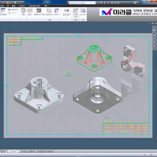Expand the quick access toolbar dropdown arrow
This screenshot has height=157, width=157.
pyautogui.click(x=23, y=3)
